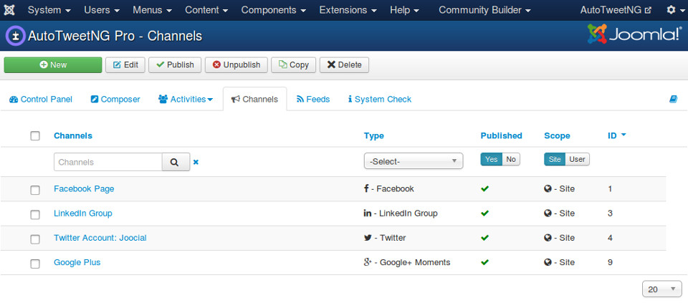688x303 pixels.
Task: Click the Edit toolbar button
Action: 125,65
